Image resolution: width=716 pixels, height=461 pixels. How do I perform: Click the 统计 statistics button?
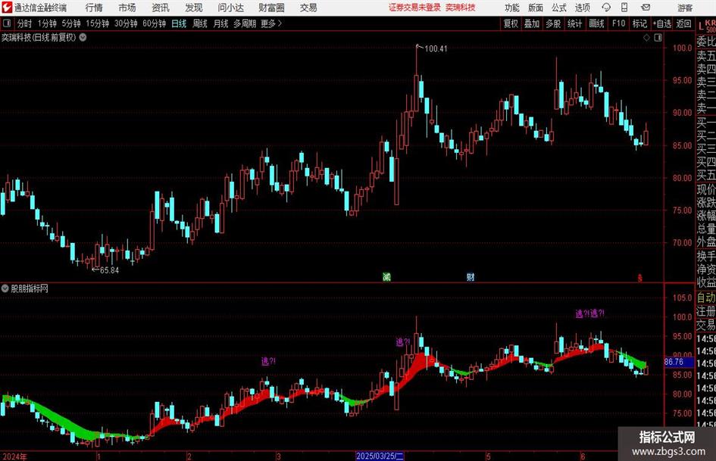coord(574,23)
